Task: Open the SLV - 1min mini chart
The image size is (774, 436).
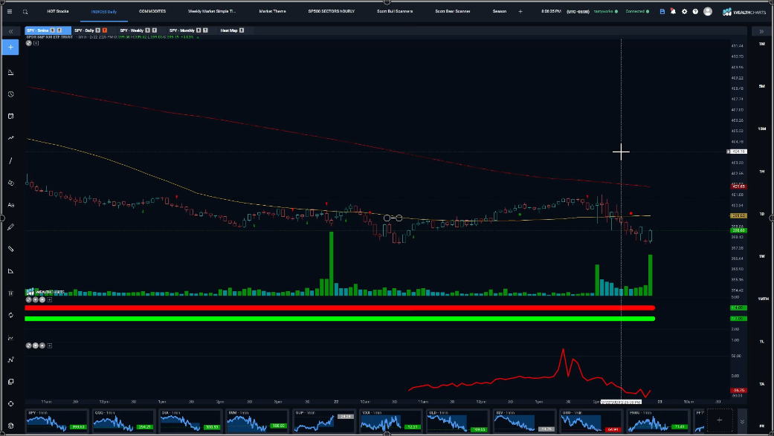Action: tap(524, 420)
